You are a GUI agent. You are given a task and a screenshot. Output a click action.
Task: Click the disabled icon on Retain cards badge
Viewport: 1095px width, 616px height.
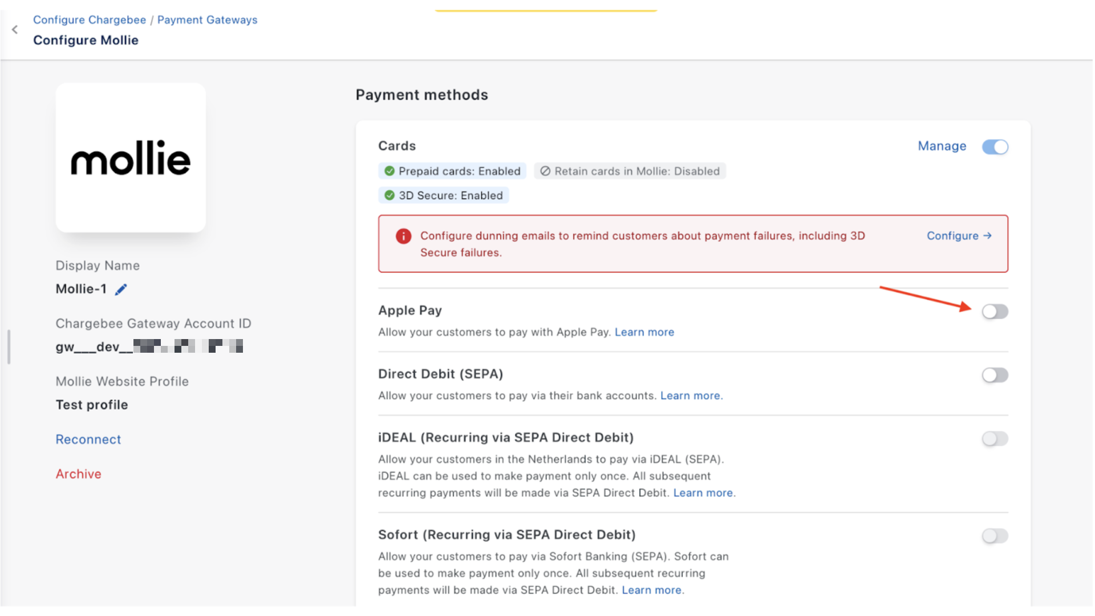click(x=545, y=171)
